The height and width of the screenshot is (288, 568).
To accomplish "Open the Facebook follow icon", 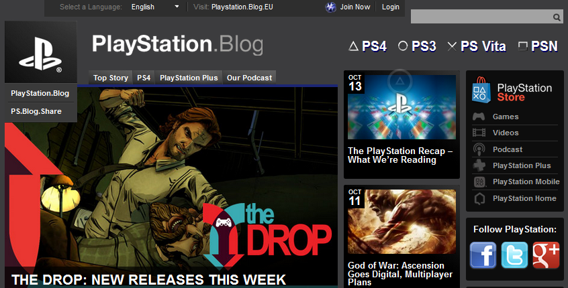I will [x=483, y=255].
